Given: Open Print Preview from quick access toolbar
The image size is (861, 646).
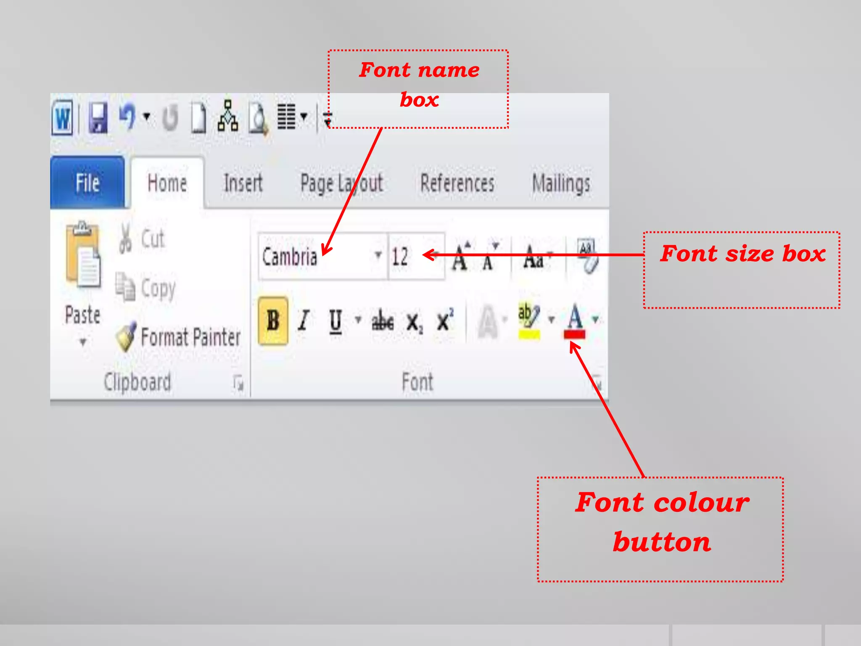Looking at the screenshot, I should [x=258, y=119].
